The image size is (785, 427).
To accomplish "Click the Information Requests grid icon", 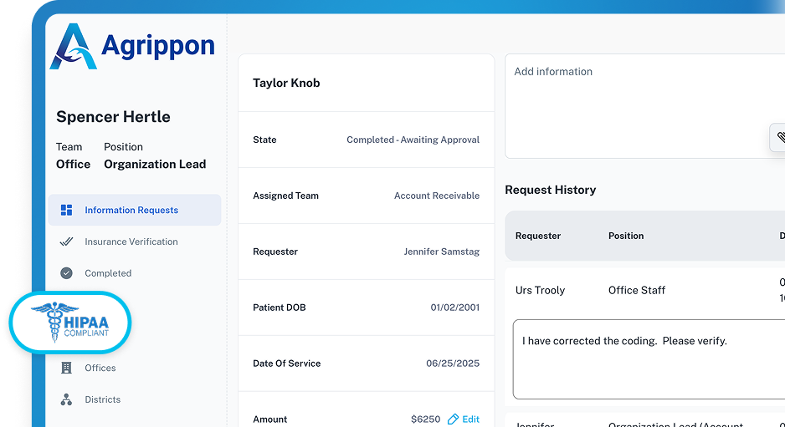I will [x=67, y=211].
